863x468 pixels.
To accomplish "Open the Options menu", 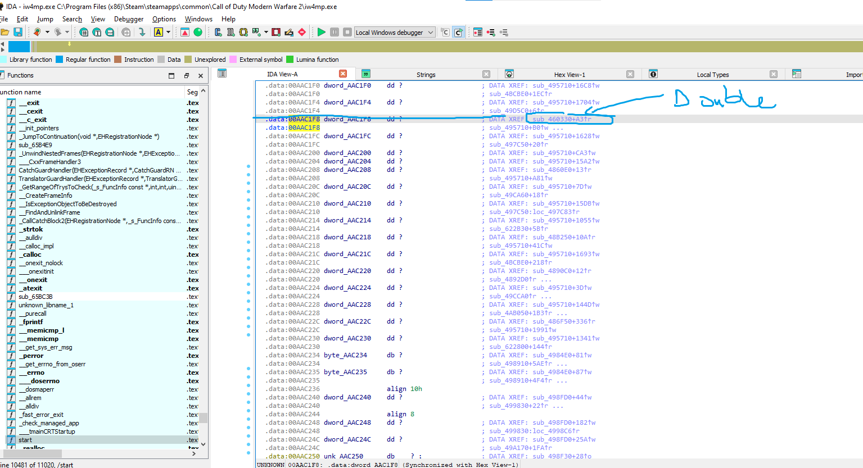I will [164, 19].
